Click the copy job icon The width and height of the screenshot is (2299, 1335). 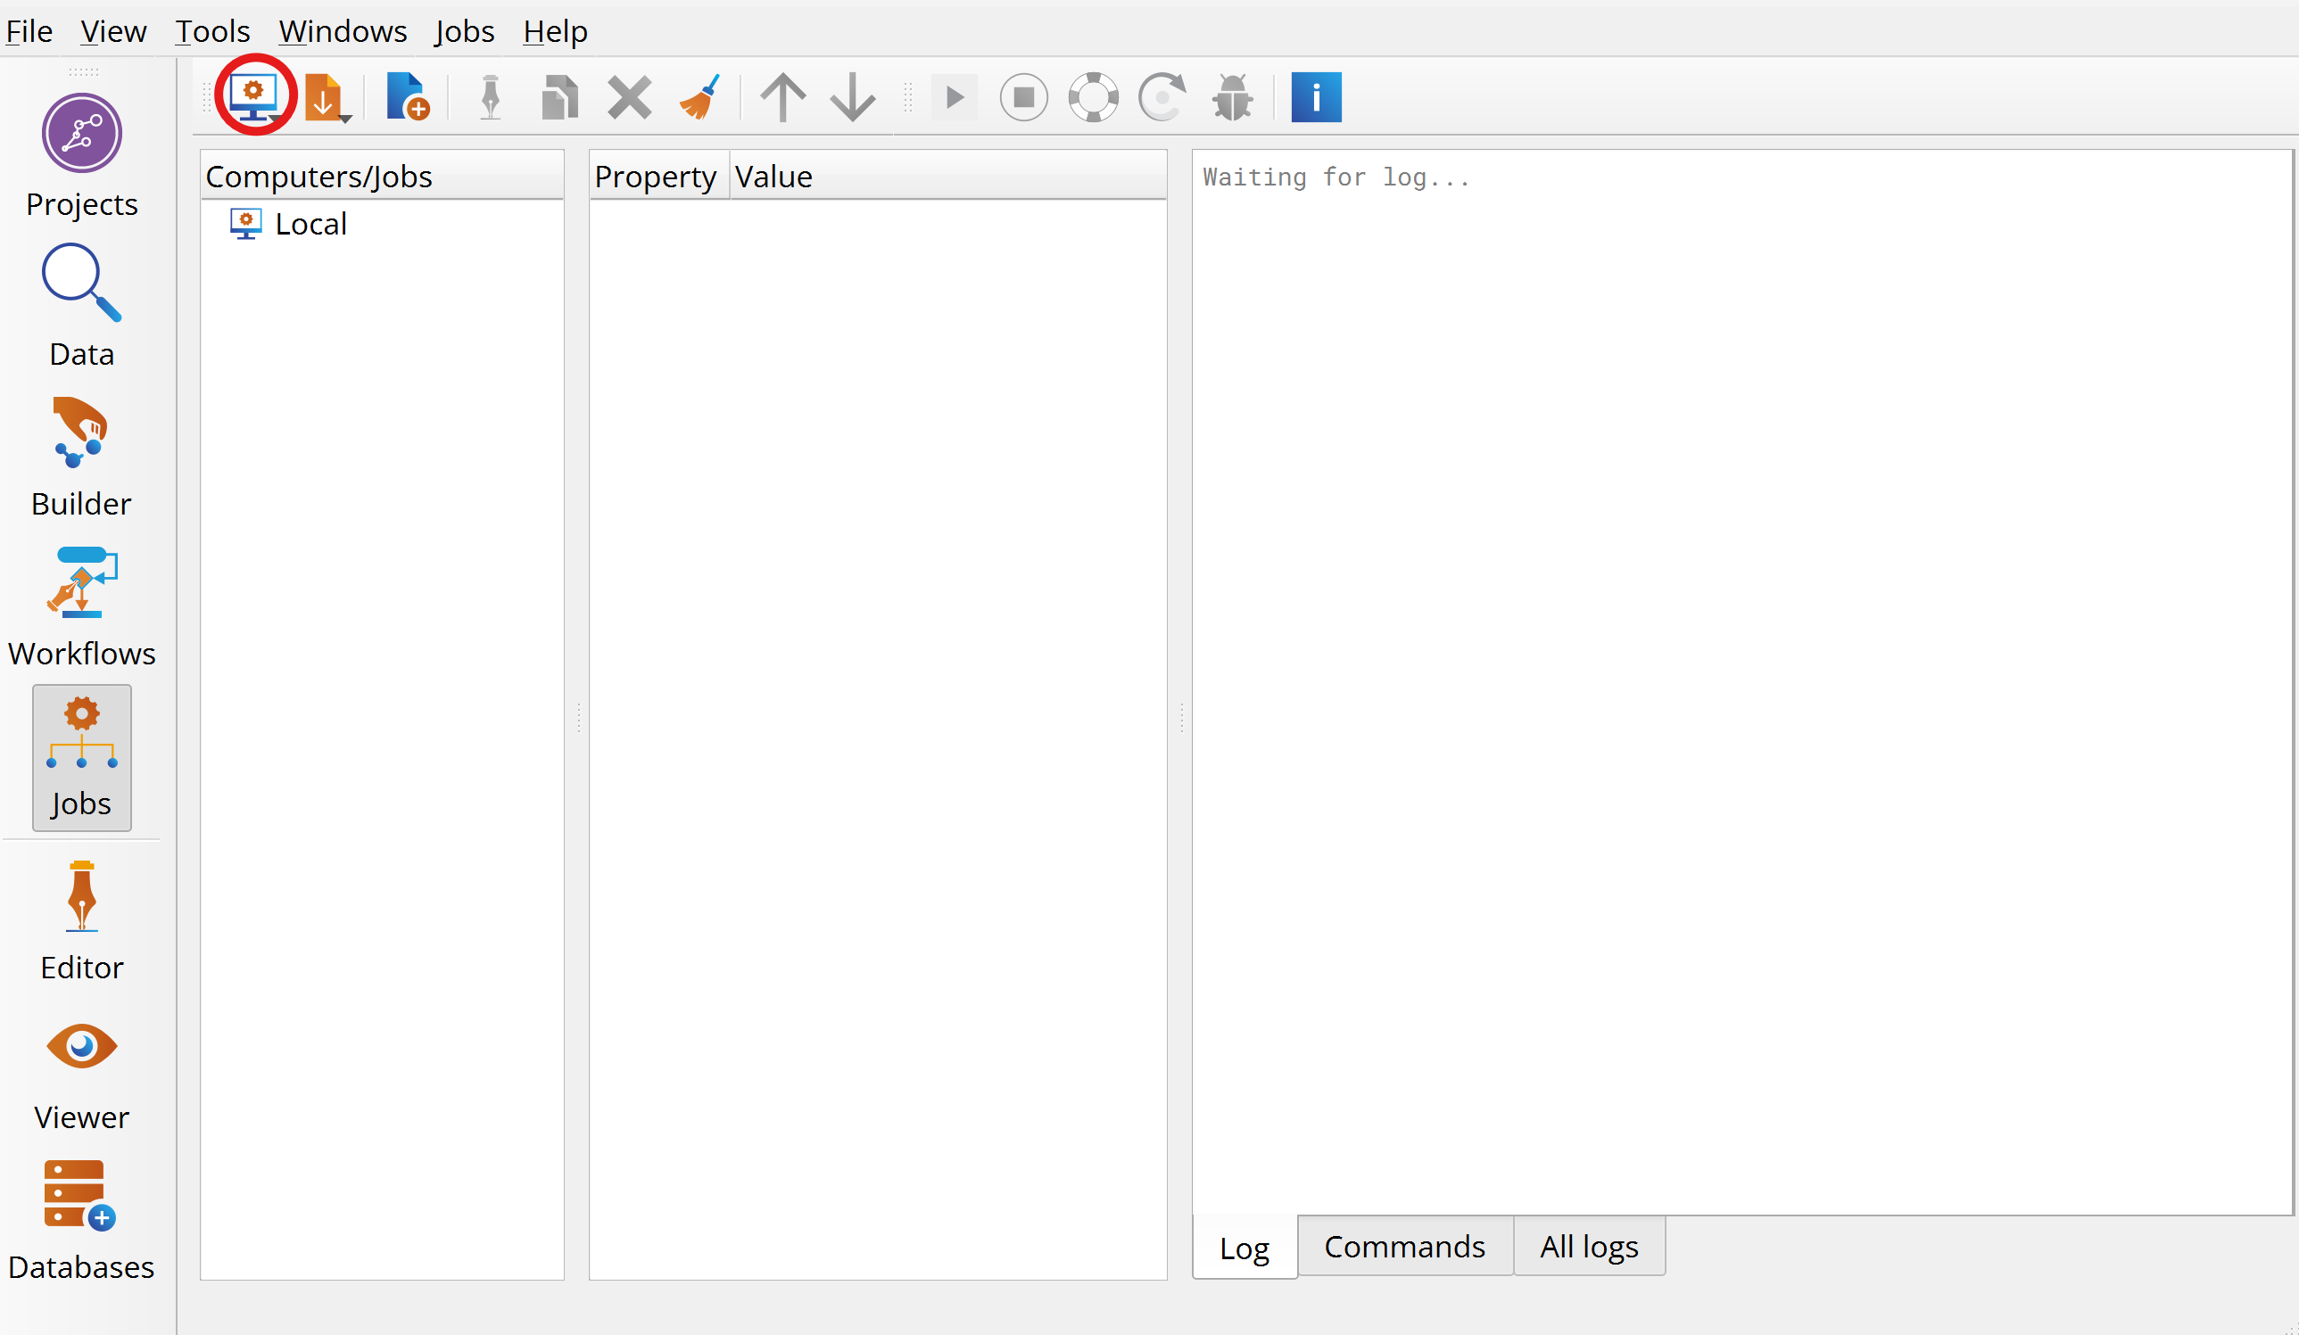(x=559, y=96)
